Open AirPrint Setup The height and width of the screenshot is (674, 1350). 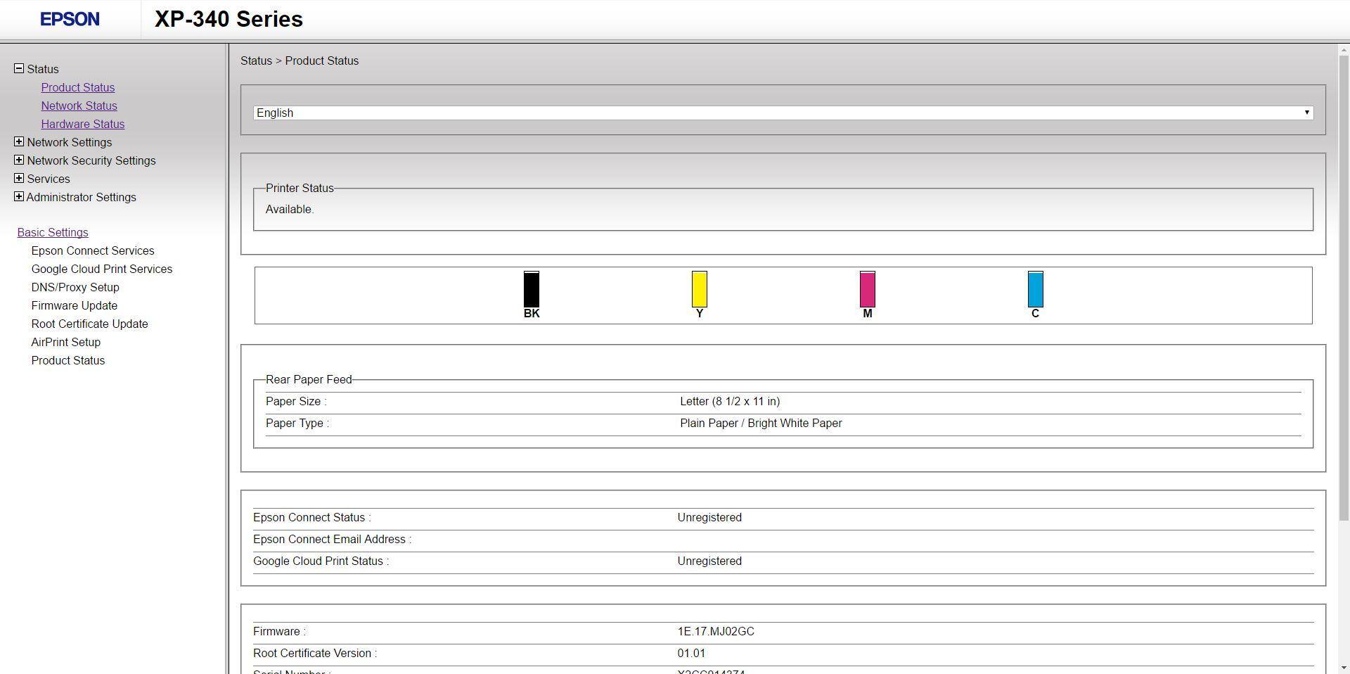pyautogui.click(x=66, y=342)
